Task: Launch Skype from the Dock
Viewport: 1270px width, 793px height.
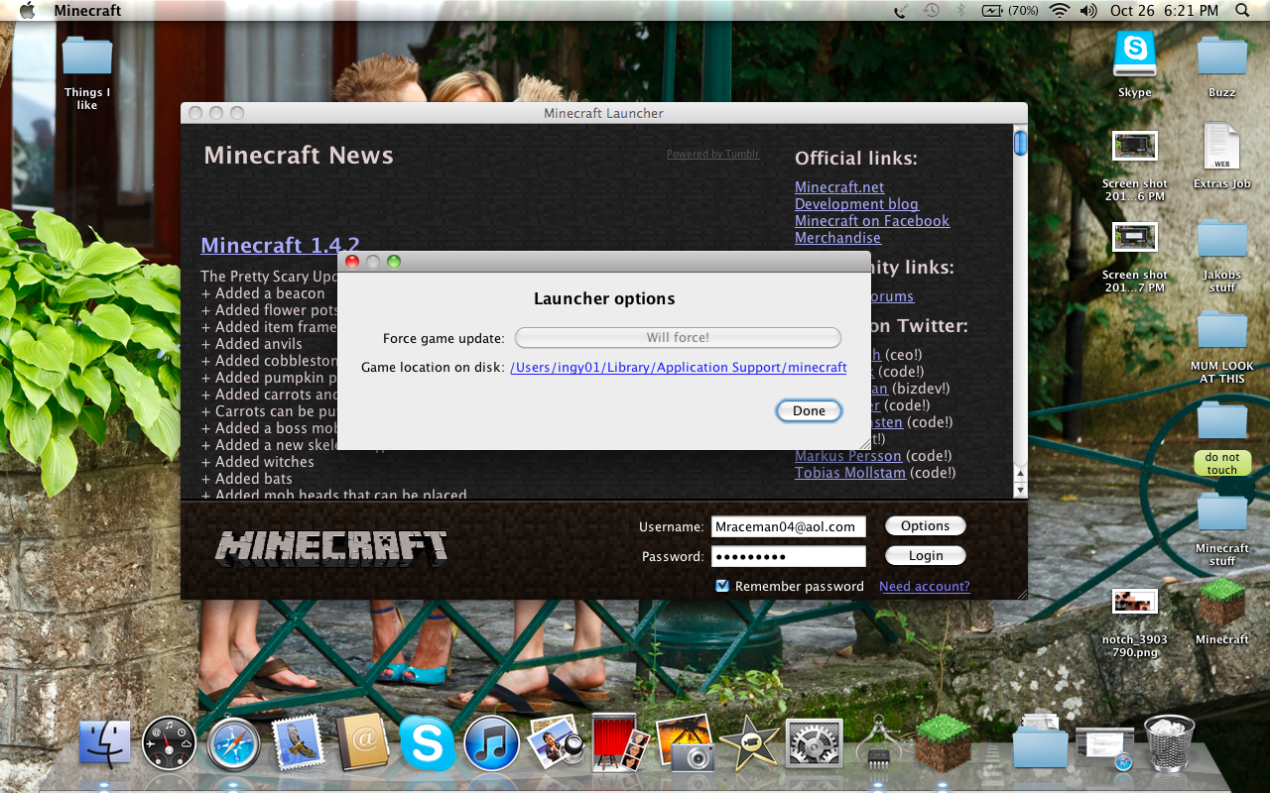Action: [x=427, y=744]
